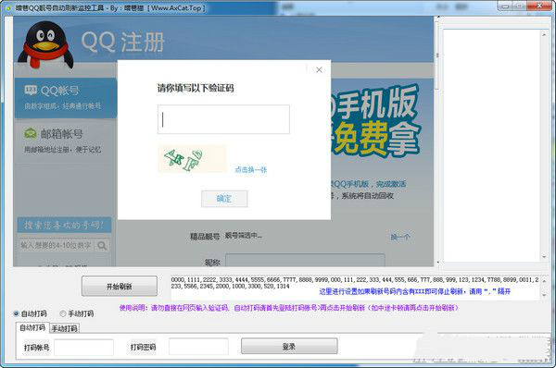Select the QQ帐号 sidebar option
Screen dimensions: 556x368
click(x=66, y=98)
